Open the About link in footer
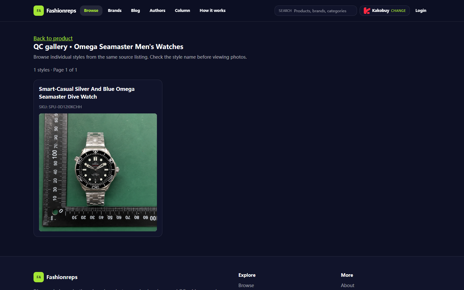The image size is (464, 290). point(347,285)
